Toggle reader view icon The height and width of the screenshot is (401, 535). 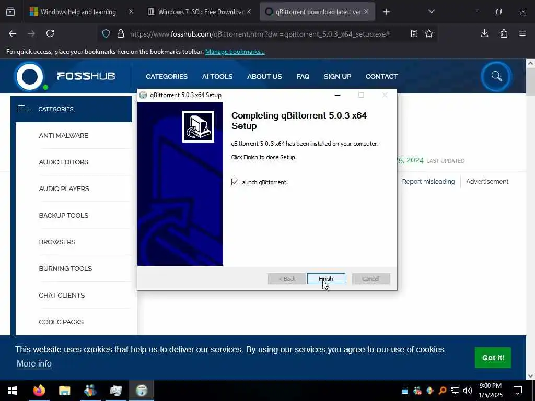tap(414, 33)
